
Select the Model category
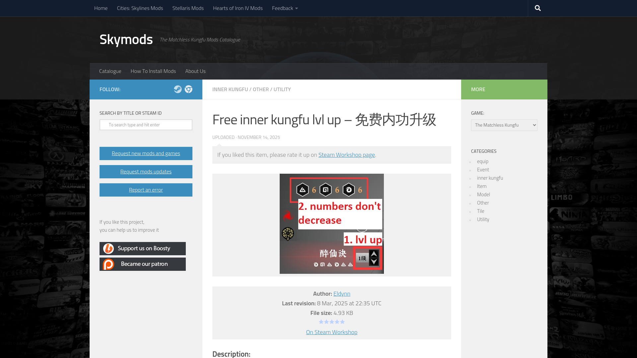483,195
